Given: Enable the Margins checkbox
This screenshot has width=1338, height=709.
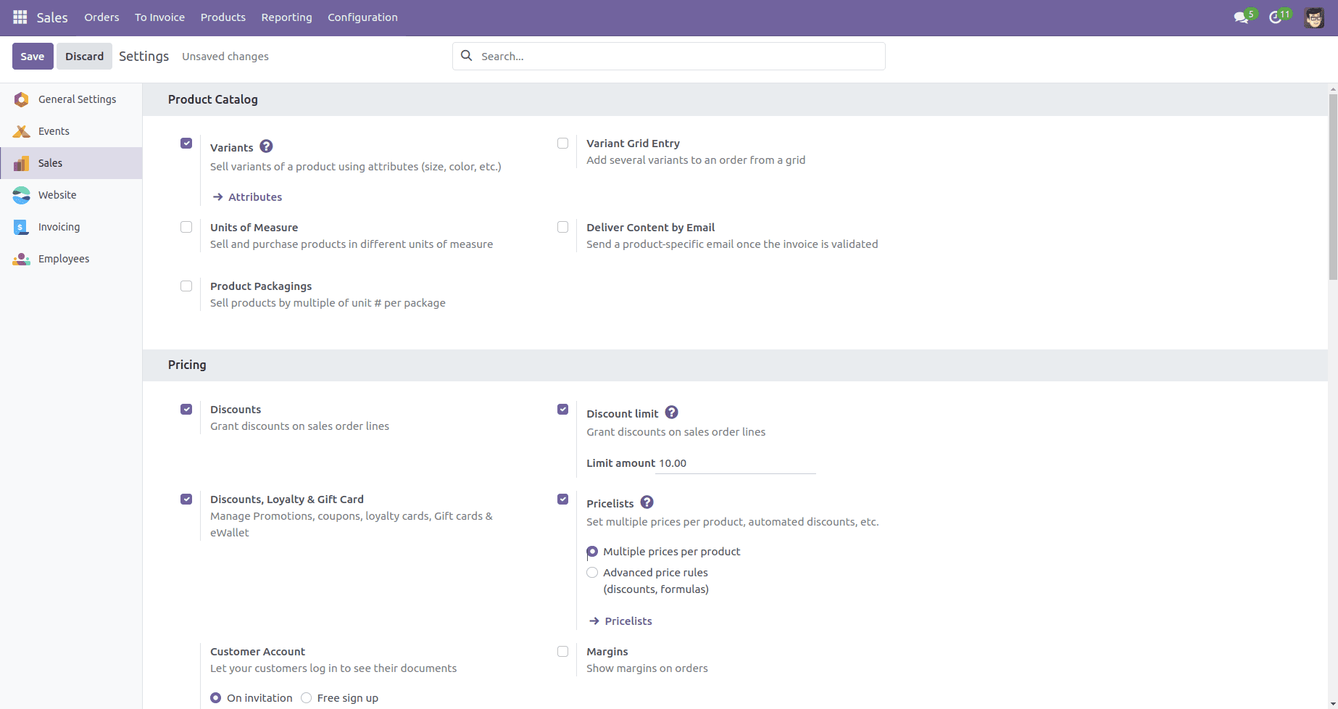Looking at the screenshot, I should point(562,652).
